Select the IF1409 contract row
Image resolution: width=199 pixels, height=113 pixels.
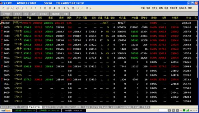coord(99,92)
